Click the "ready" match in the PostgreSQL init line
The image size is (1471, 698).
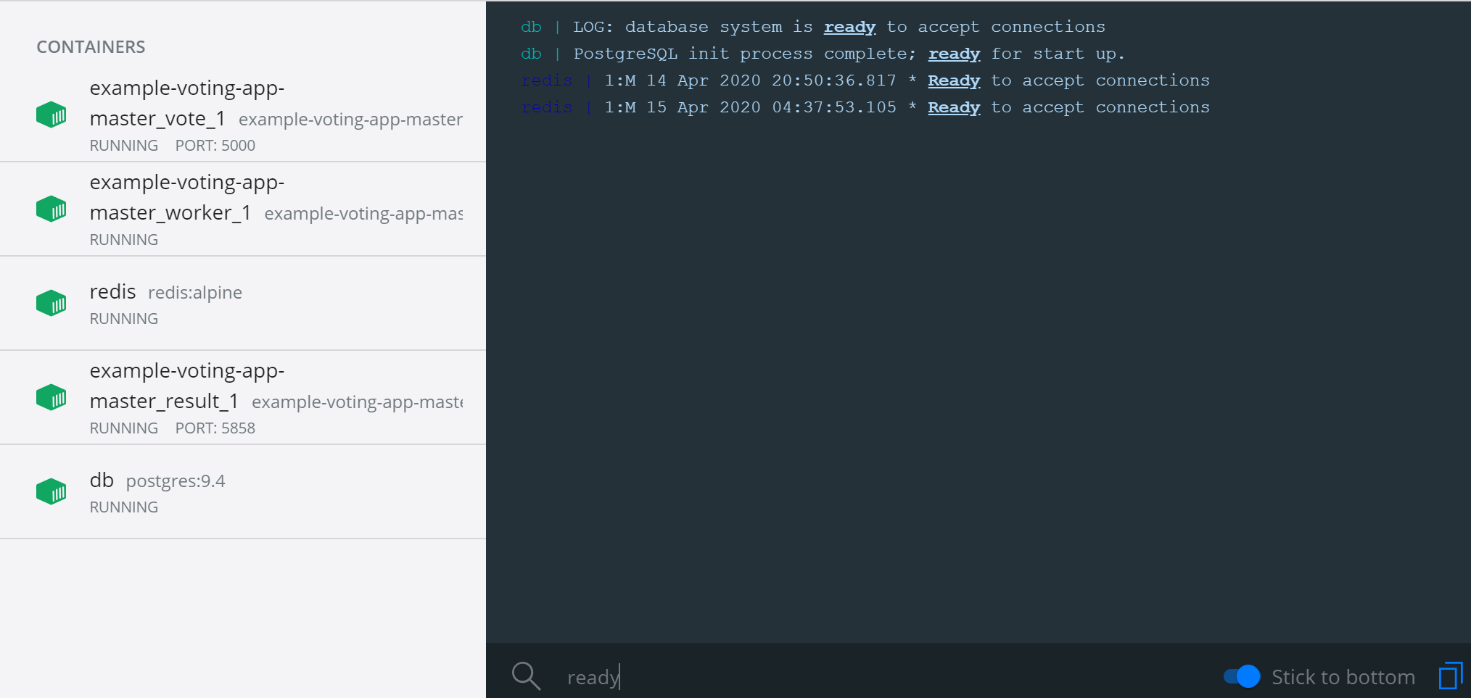[954, 53]
